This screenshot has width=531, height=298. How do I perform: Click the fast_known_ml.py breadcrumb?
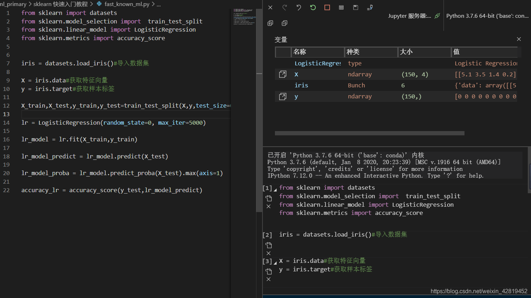127,4
